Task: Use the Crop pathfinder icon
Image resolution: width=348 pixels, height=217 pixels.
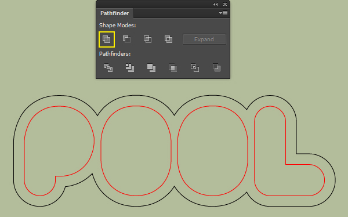Action: click(173, 68)
